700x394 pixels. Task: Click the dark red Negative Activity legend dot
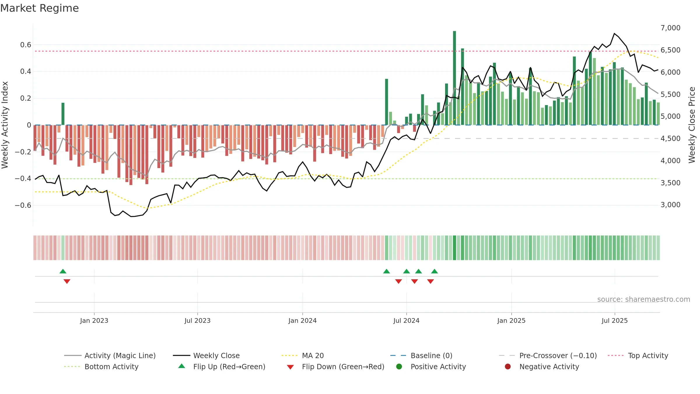508,367
